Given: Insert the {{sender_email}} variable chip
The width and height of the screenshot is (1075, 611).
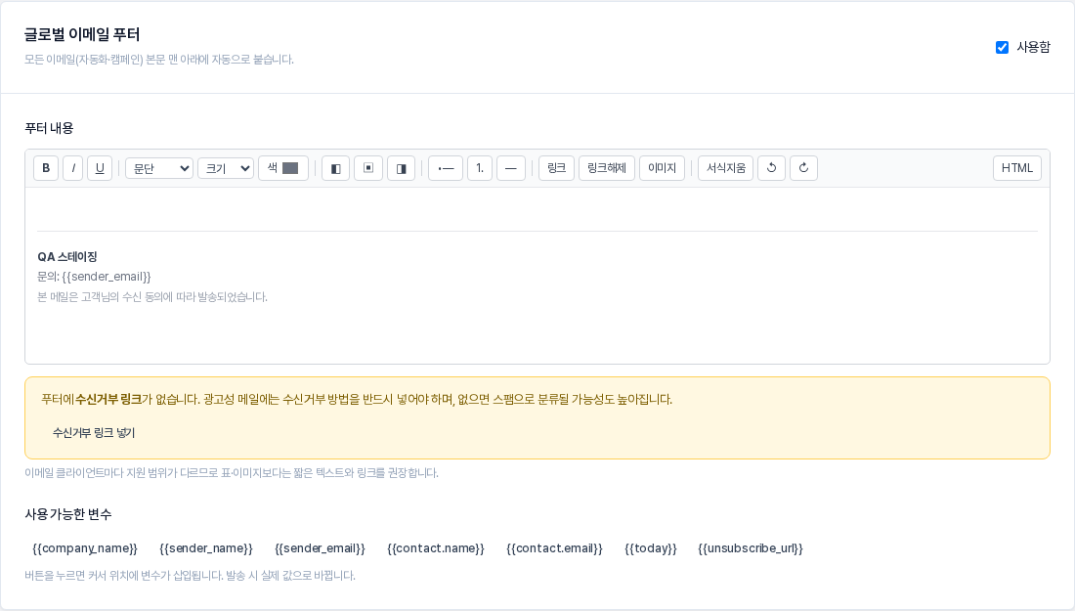Looking at the screenshot, I should [x=320, y=547].
